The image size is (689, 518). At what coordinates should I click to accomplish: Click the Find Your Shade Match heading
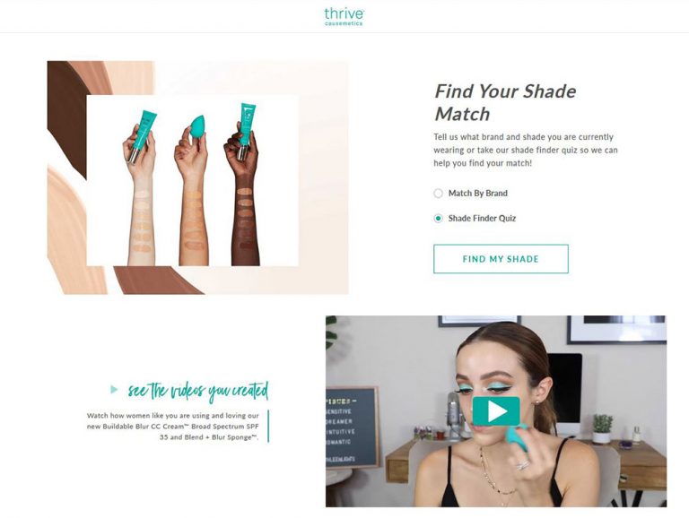[x=505, y=103]
